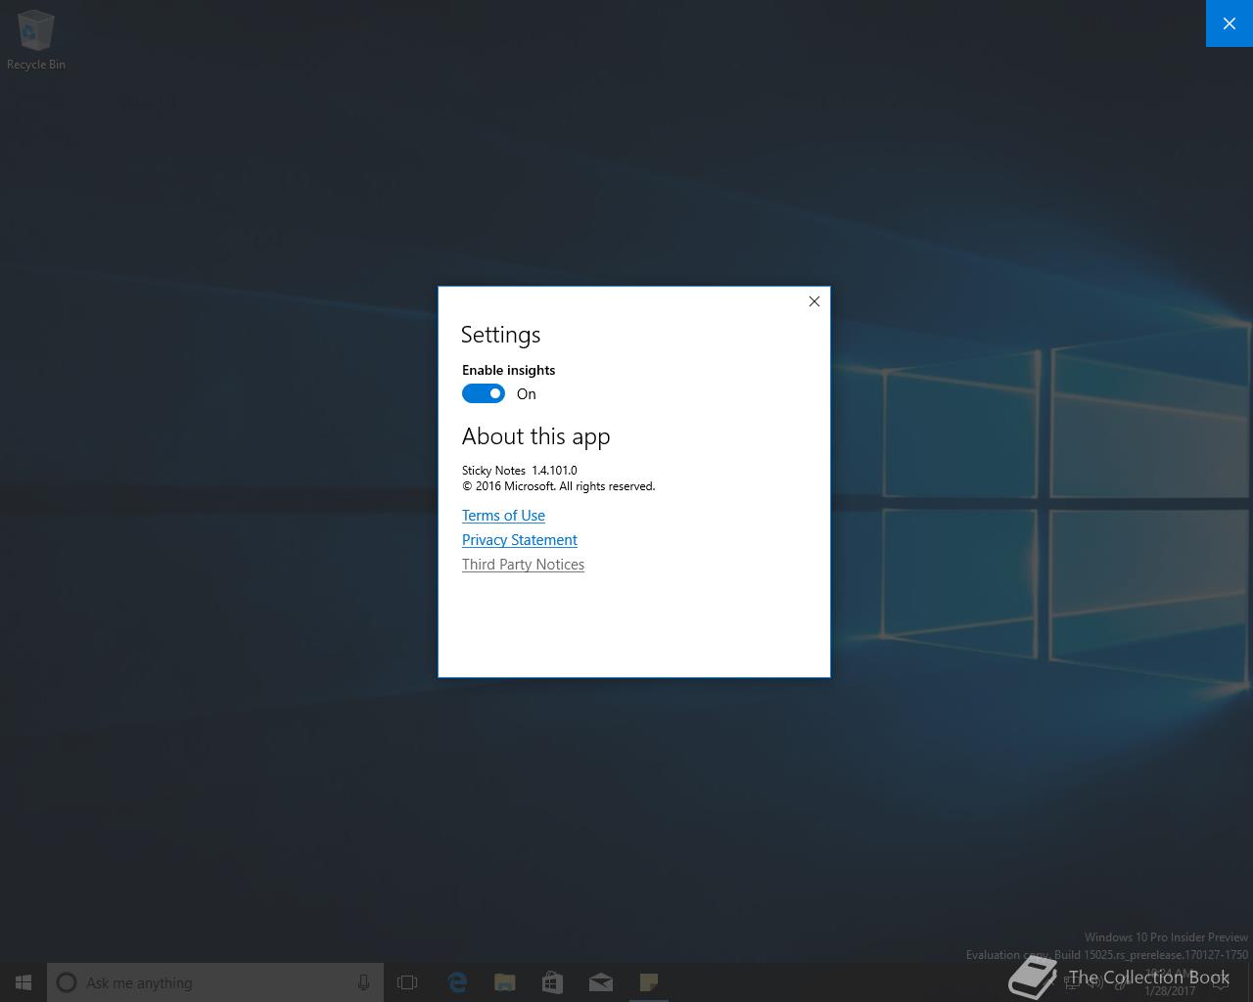Click the Cortana circle icon
This screenshot has height=1002, width=1253.
pos(67,982)
